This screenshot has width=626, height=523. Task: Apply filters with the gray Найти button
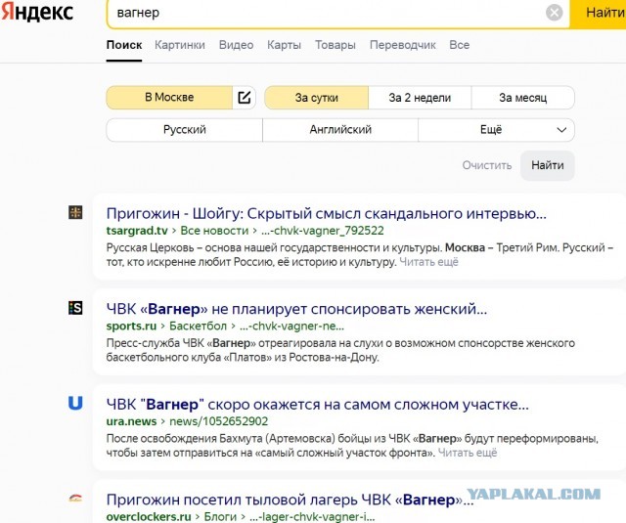click(x=548, y=165)
